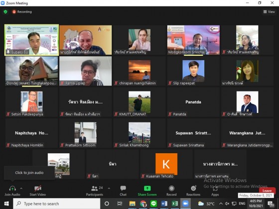The width and height of the screenshot is (279, 209).
Task: Open the notification center icon
Action: [271, 204]
